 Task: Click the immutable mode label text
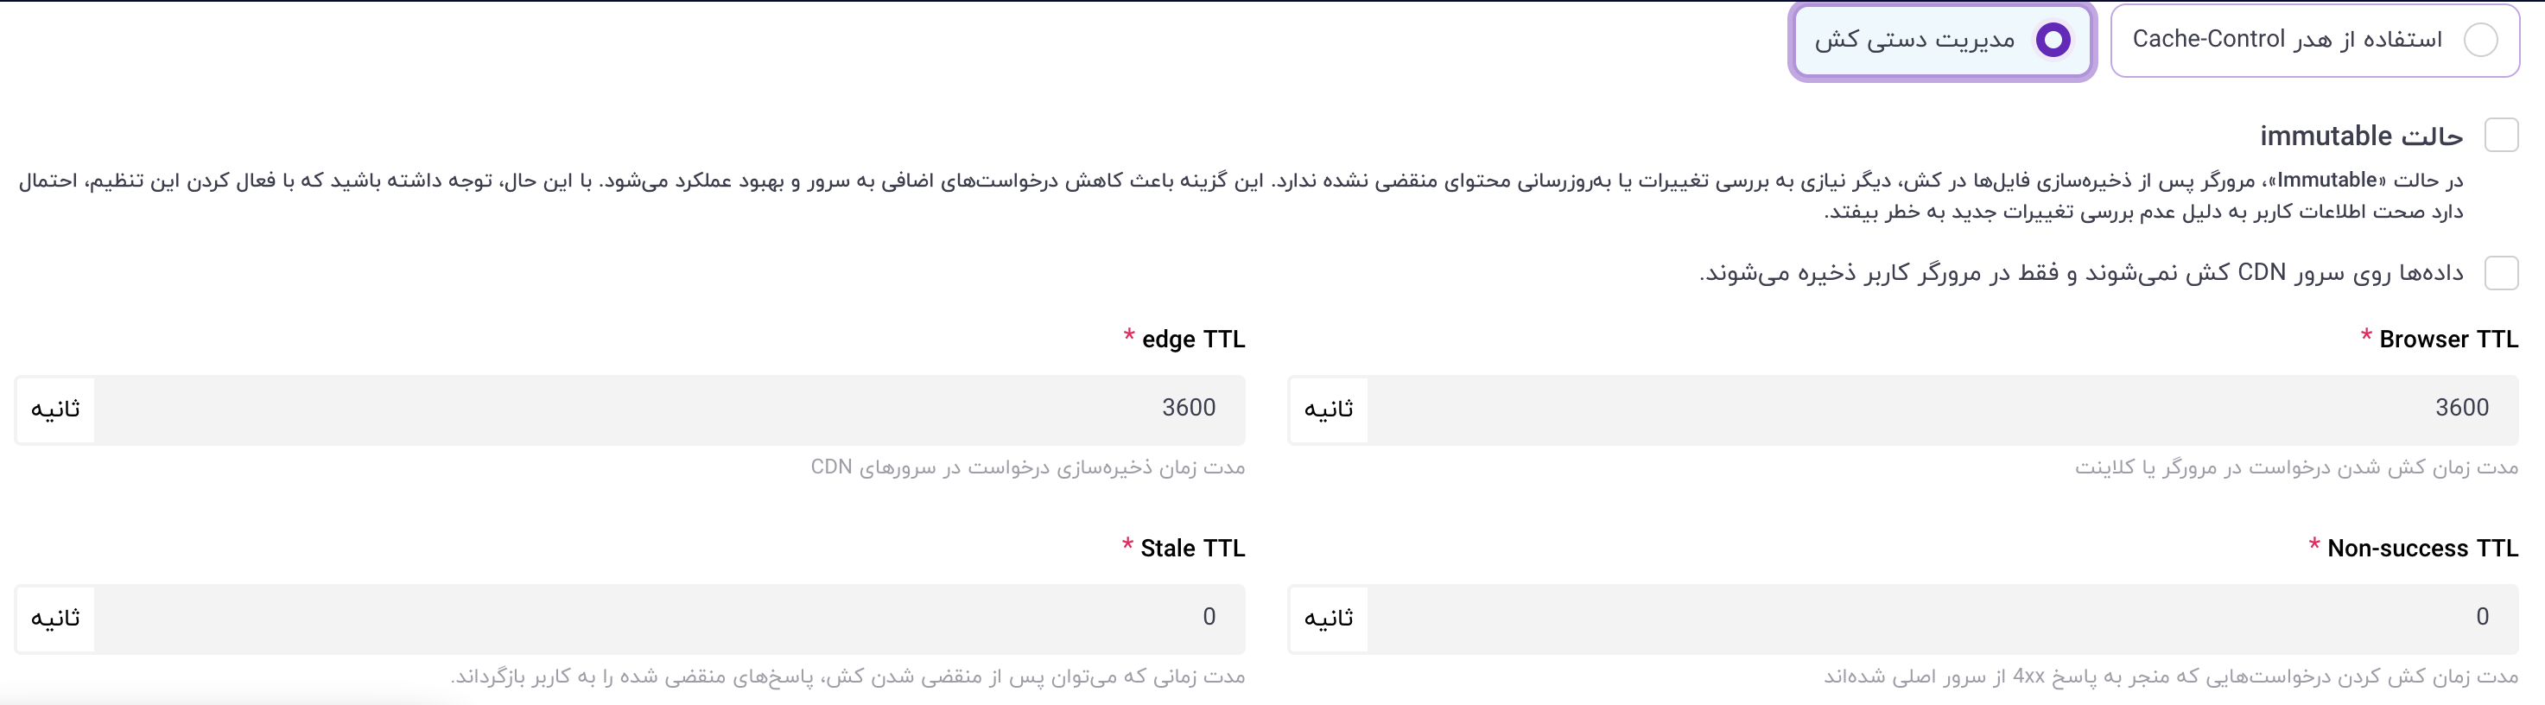point(2360,137)
